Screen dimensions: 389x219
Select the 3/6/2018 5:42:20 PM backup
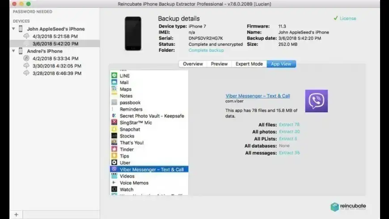pyautogui.click(x=55, y=44)
